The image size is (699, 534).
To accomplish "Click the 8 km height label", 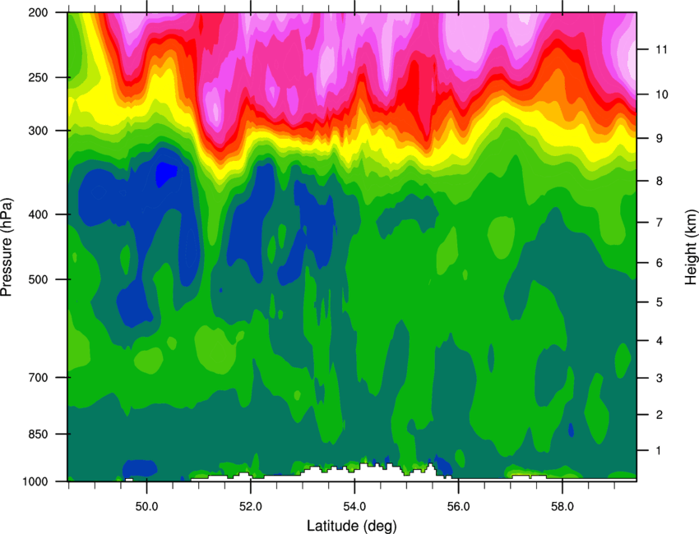I will (660, 181).
